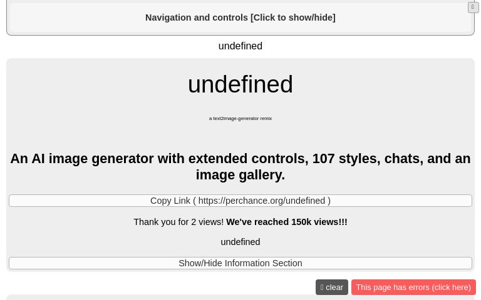Screen dimensions: 481x300
Task: Click the 'We've reached 150k views!!!' text
Action: pos(286,222)
